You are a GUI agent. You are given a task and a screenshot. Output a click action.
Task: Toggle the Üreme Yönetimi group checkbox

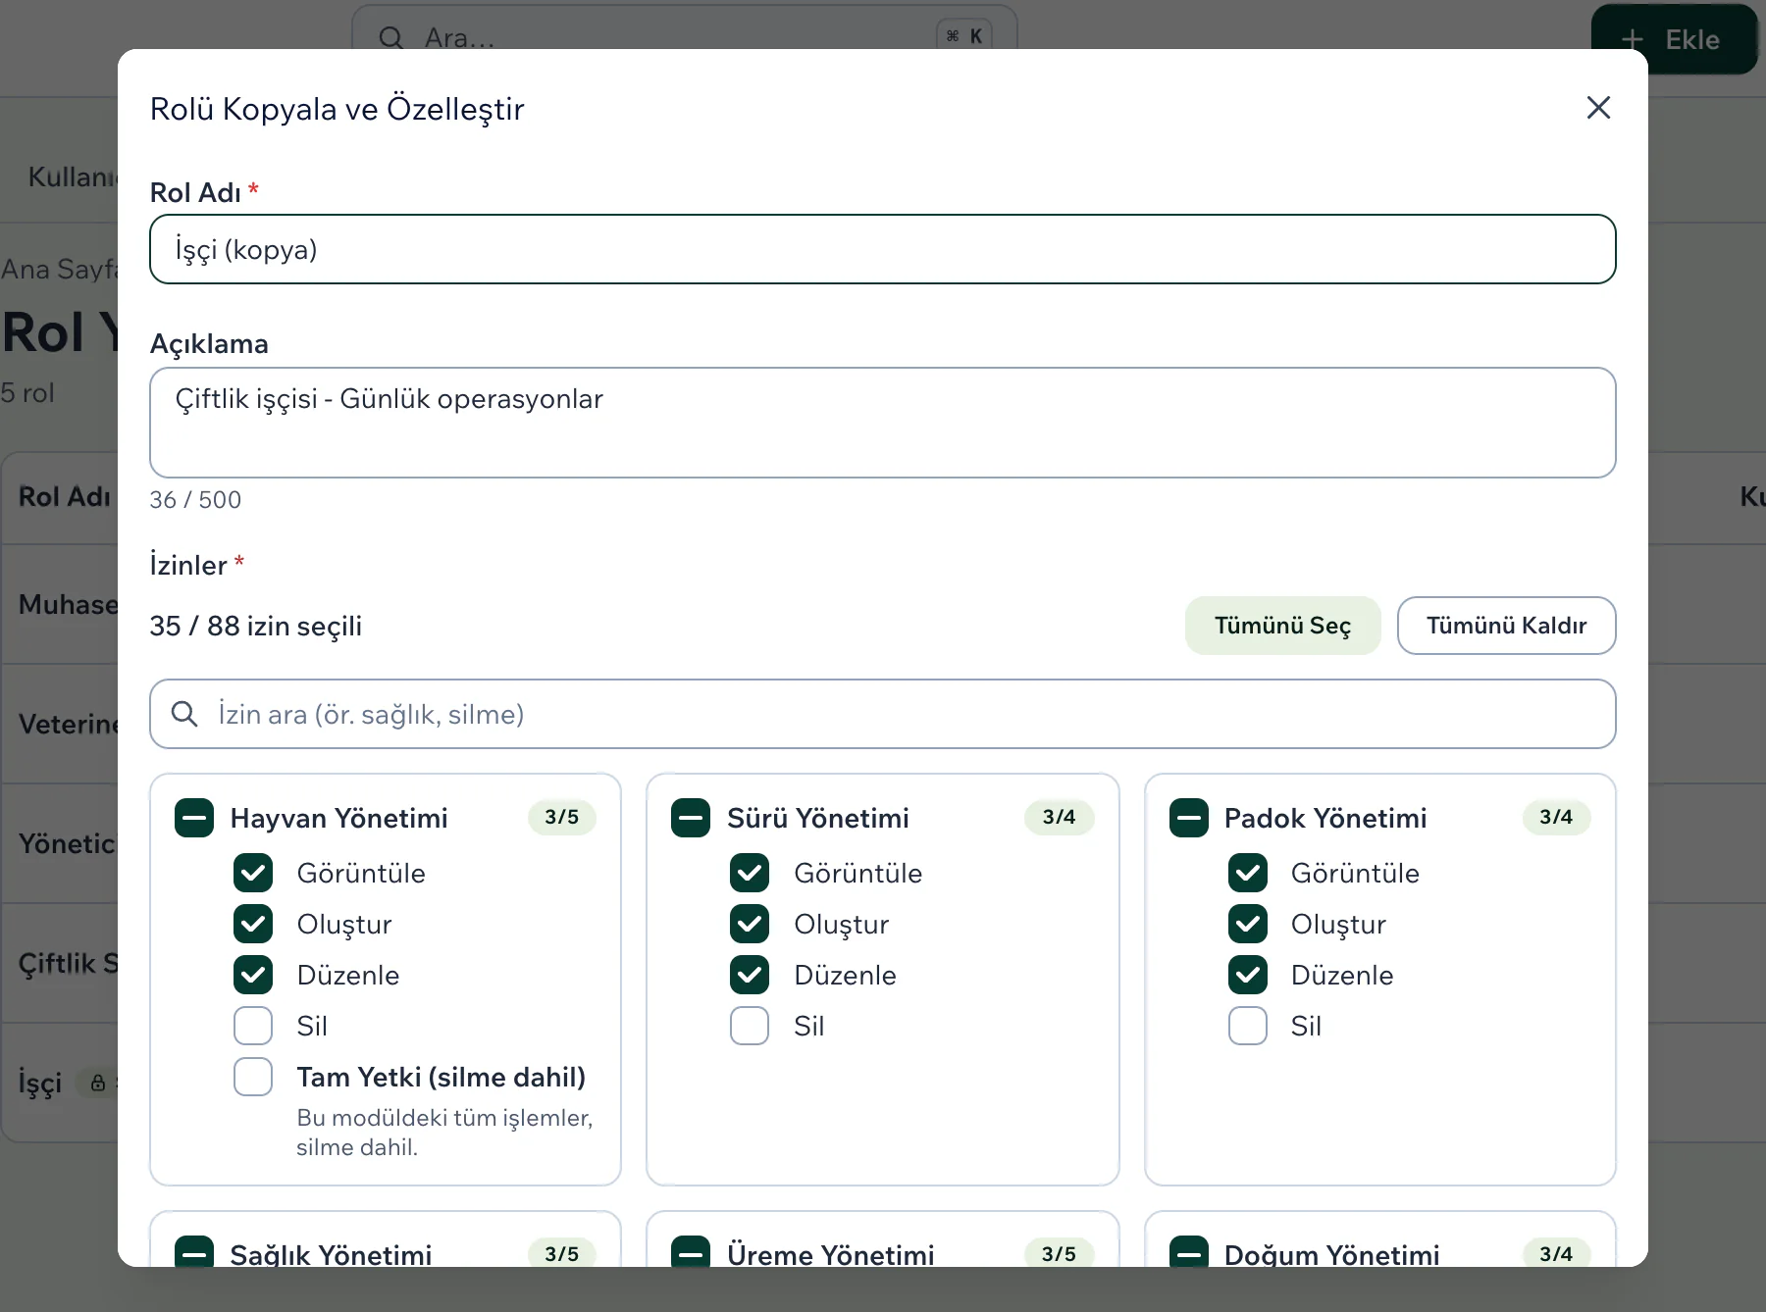[691, 1253]
